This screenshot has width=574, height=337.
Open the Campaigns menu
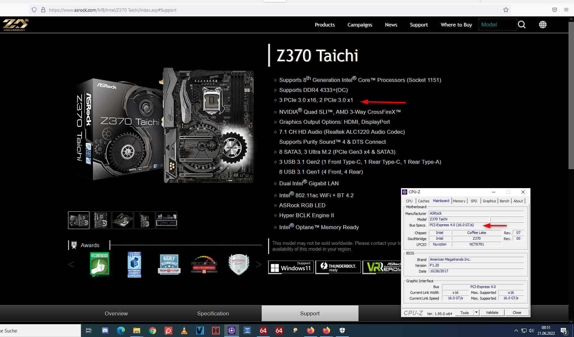(x=360, y=25)
